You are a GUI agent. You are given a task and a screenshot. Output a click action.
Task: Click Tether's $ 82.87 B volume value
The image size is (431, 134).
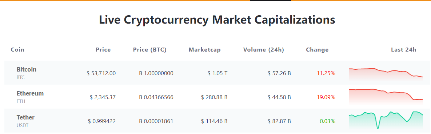279,121
